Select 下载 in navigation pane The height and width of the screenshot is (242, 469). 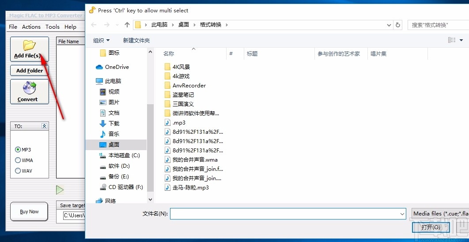click(x=110, y=123)
